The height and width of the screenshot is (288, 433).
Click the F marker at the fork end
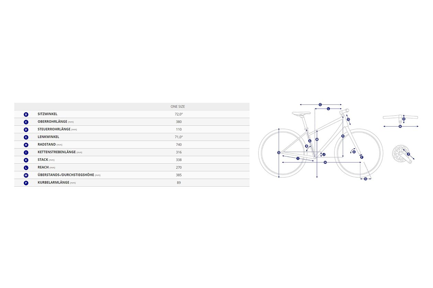pyautogui.click(x=362, y=157)
